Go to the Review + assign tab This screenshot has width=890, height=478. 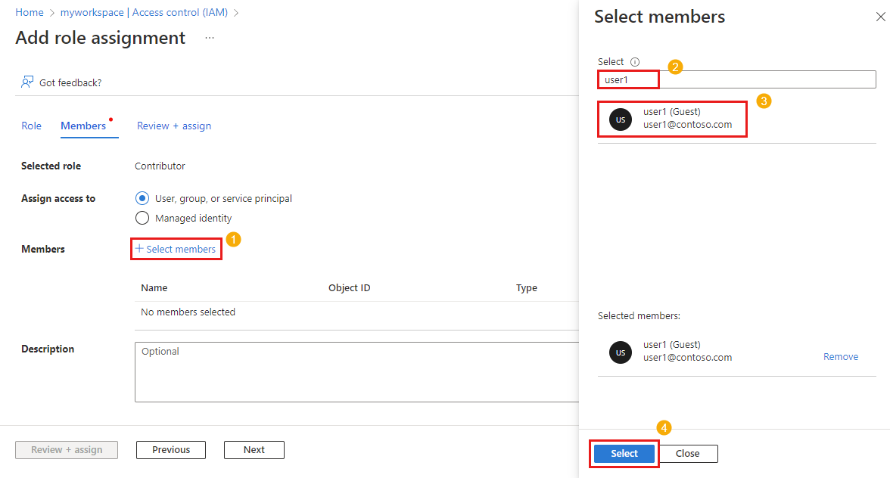pyautogui.click(x=174, y=126)
